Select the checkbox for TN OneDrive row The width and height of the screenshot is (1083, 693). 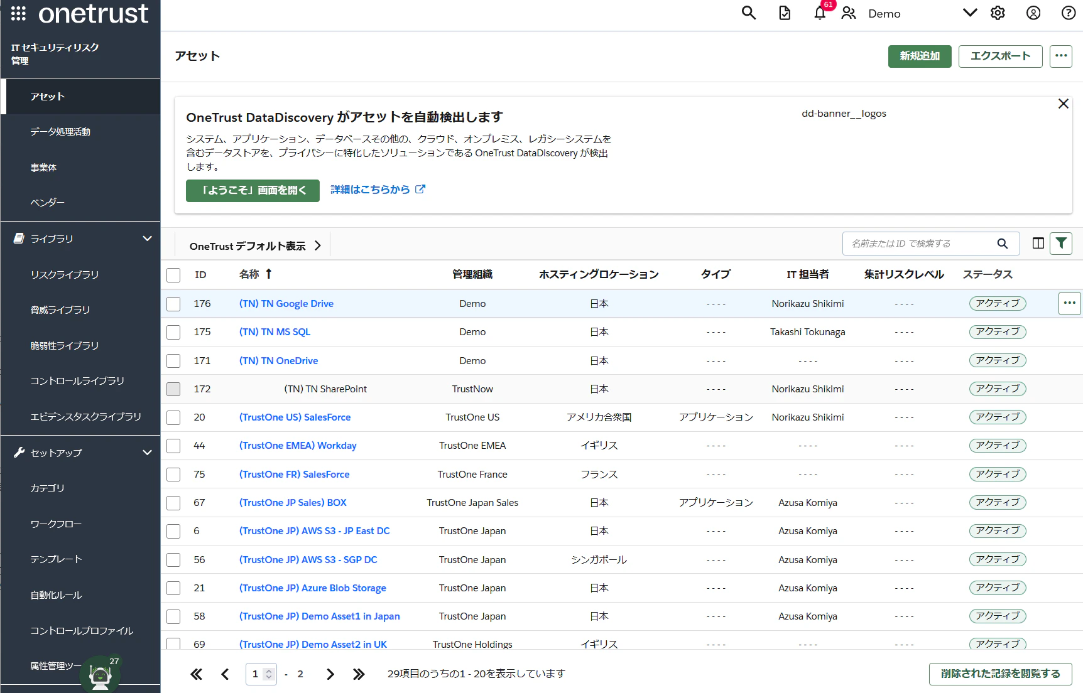[173, 361]
